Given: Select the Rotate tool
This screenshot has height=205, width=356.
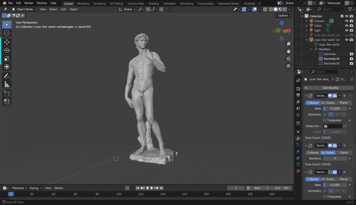Looking at the screenshot, I should [x=7, y=50].
